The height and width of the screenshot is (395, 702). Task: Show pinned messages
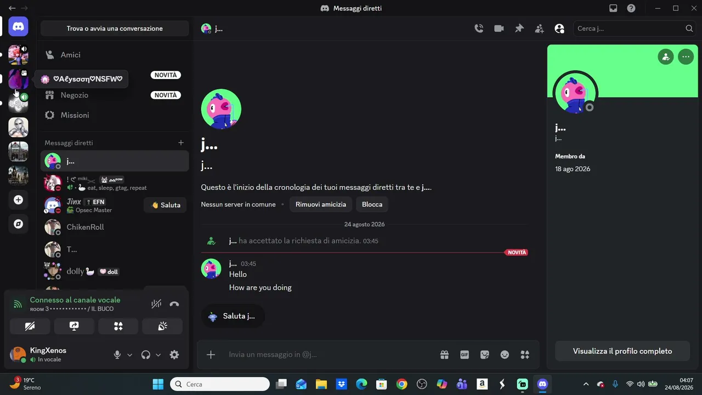click(519, 29)
